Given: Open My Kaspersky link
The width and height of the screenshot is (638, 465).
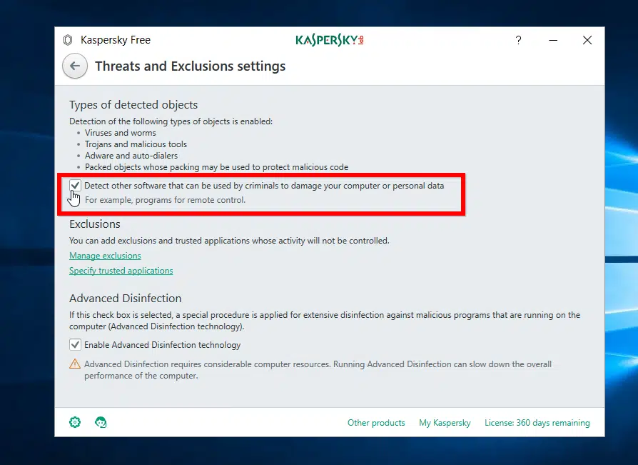Looking at the screenshot, I should (x=445, y=423).
